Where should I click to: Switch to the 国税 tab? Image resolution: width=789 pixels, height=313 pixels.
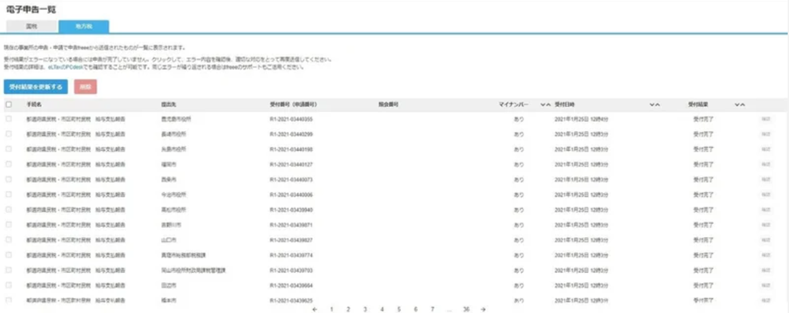click(32, 26)
